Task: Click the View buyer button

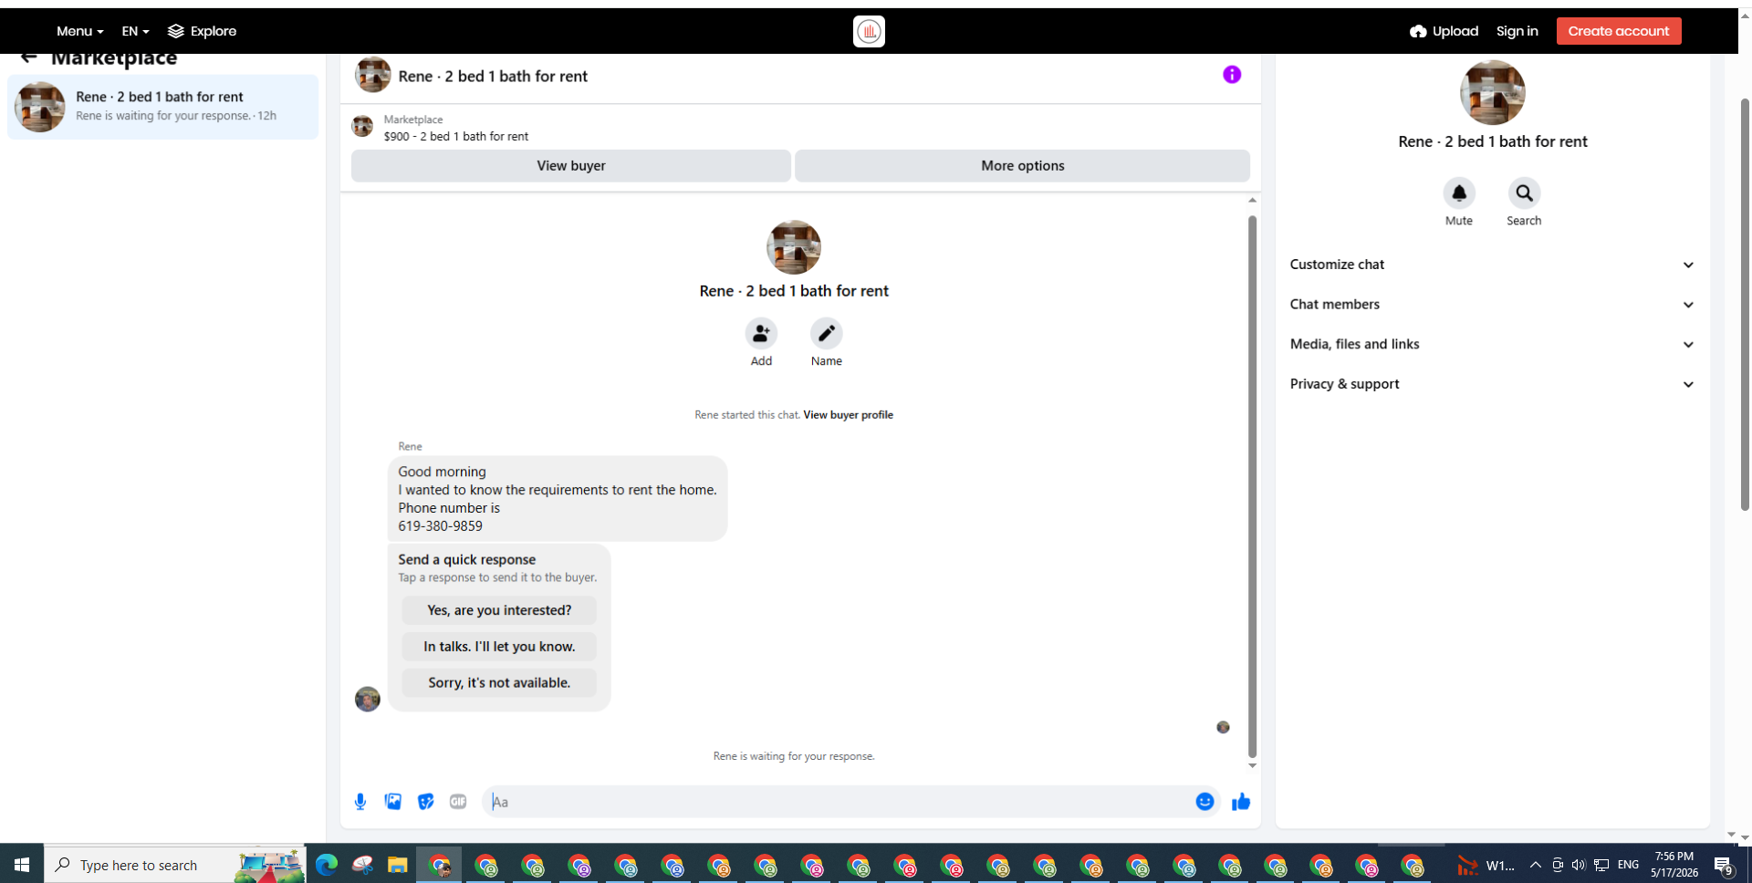Action: pos(571,166)
